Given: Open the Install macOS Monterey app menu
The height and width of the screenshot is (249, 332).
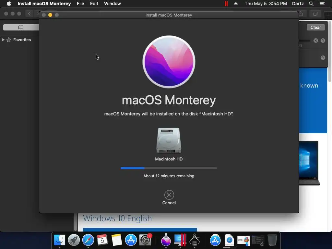Looking at the screenshot, I should [44, 4].
